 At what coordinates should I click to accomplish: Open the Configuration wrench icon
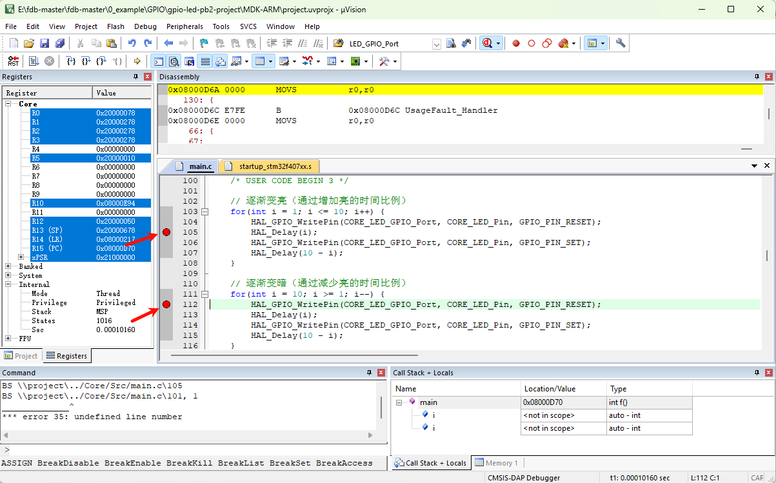coord(621,43)
